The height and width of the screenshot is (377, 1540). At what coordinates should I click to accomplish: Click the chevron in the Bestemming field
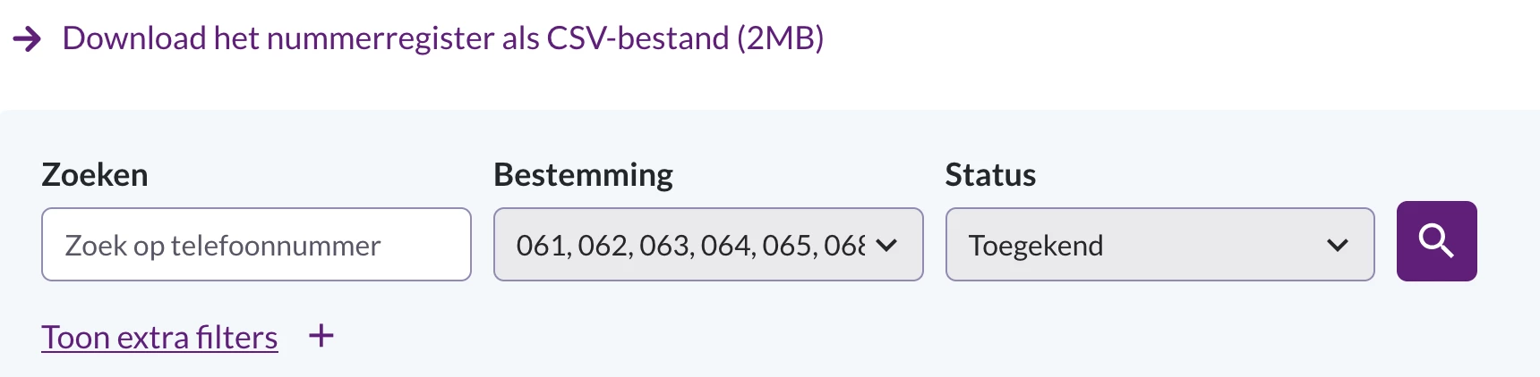(886, 245)
